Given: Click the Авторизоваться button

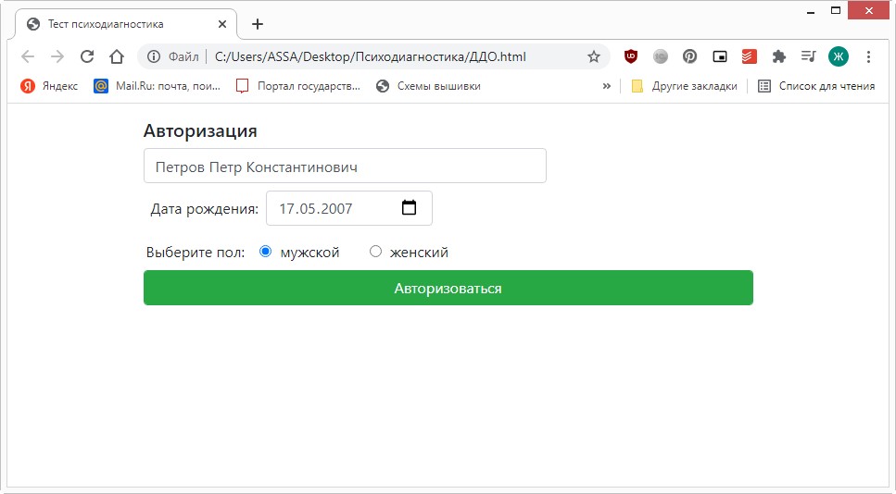Looking at the screenshot, I should point(448,288).
